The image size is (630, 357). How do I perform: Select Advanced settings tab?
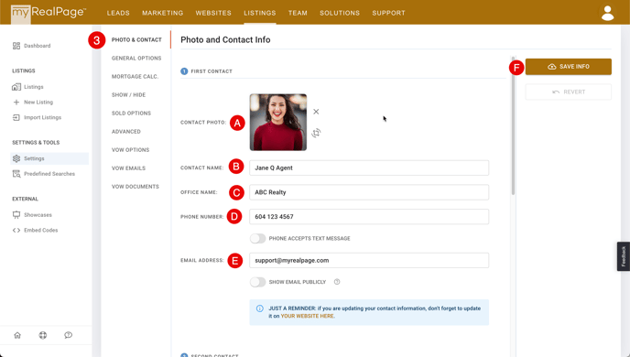click(x=126, y=131)
